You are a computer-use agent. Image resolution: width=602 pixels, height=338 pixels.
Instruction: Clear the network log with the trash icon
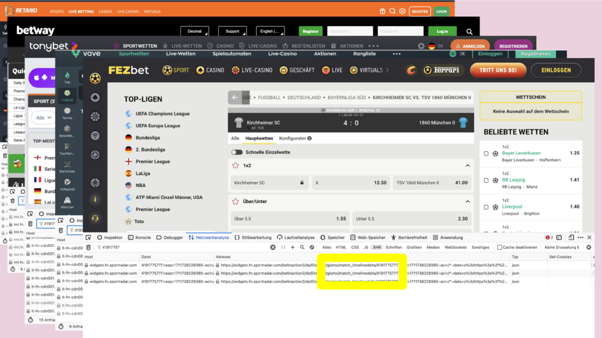(89, 248)
